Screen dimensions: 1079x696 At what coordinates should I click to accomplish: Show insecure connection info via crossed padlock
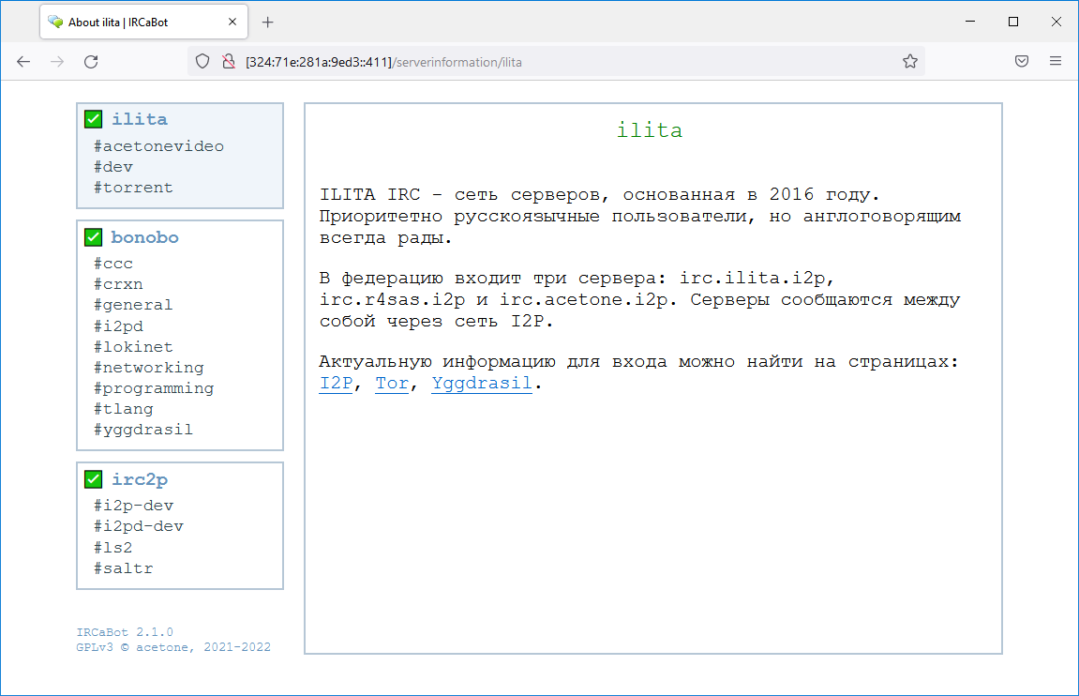pos(229,62)
